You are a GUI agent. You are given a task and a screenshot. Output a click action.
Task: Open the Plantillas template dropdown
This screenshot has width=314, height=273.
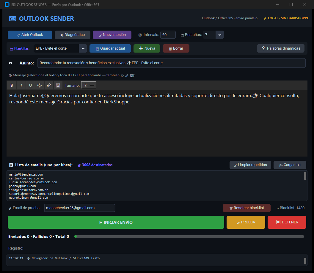pyautogui.click(x=83, y=48)
